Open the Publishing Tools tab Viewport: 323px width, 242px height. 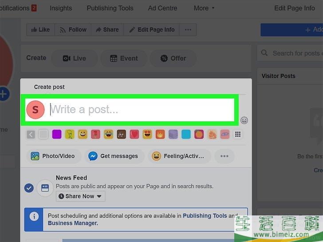coord(110,8)
